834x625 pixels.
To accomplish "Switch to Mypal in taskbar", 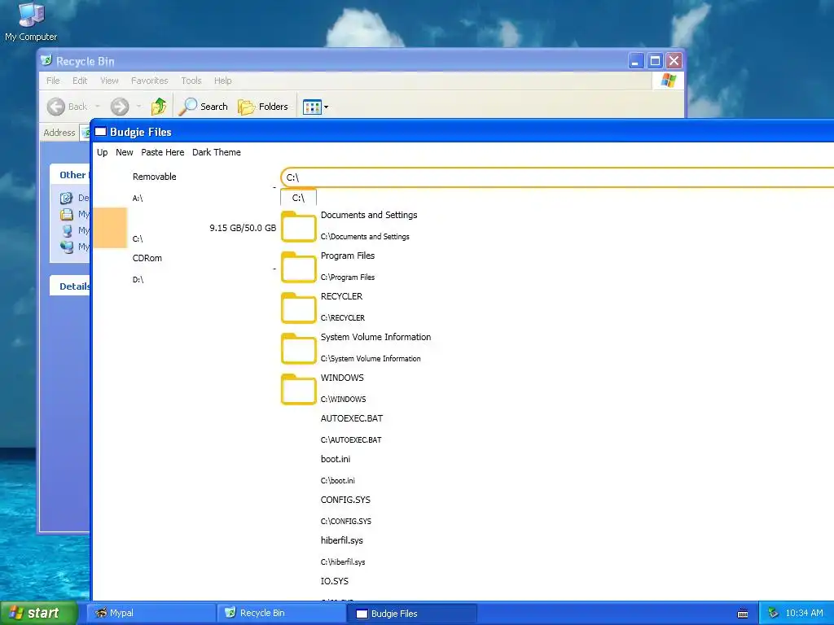I will [x=151, y=613].
